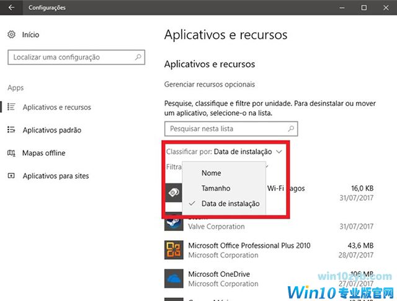Click the Microsoft OneDrive cloud icon
The image size is (397, 301).
point(174,279)
